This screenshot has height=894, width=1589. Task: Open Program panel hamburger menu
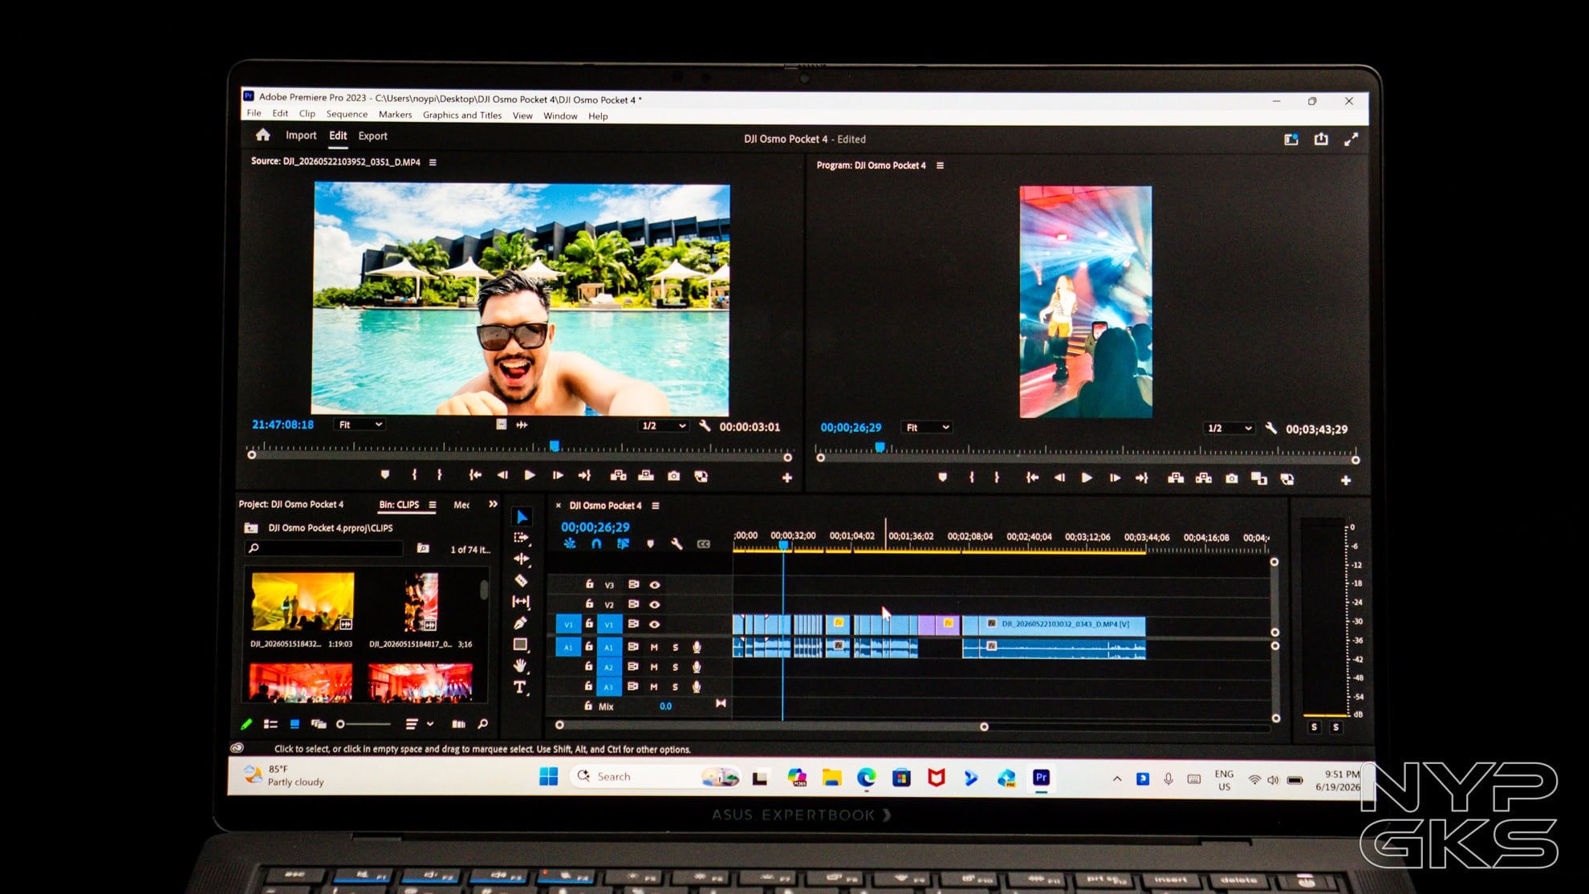tap(940, 165)
